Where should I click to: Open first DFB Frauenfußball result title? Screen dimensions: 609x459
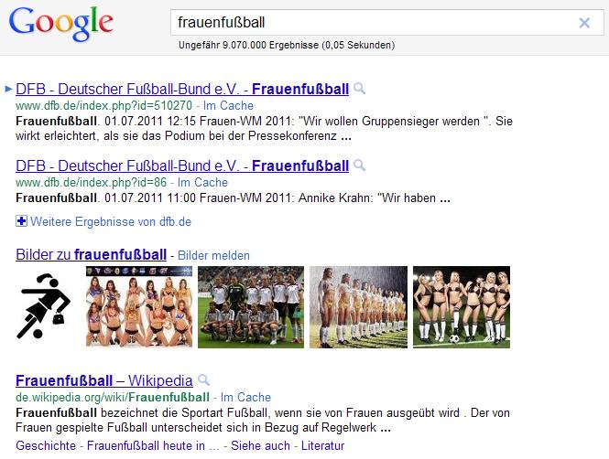coord(182,90)
